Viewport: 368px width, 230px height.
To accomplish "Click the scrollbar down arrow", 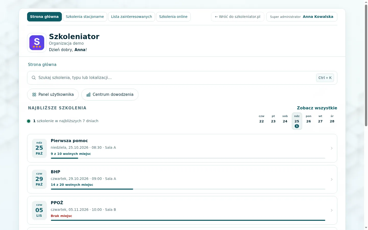I will [x=366, y=227].
